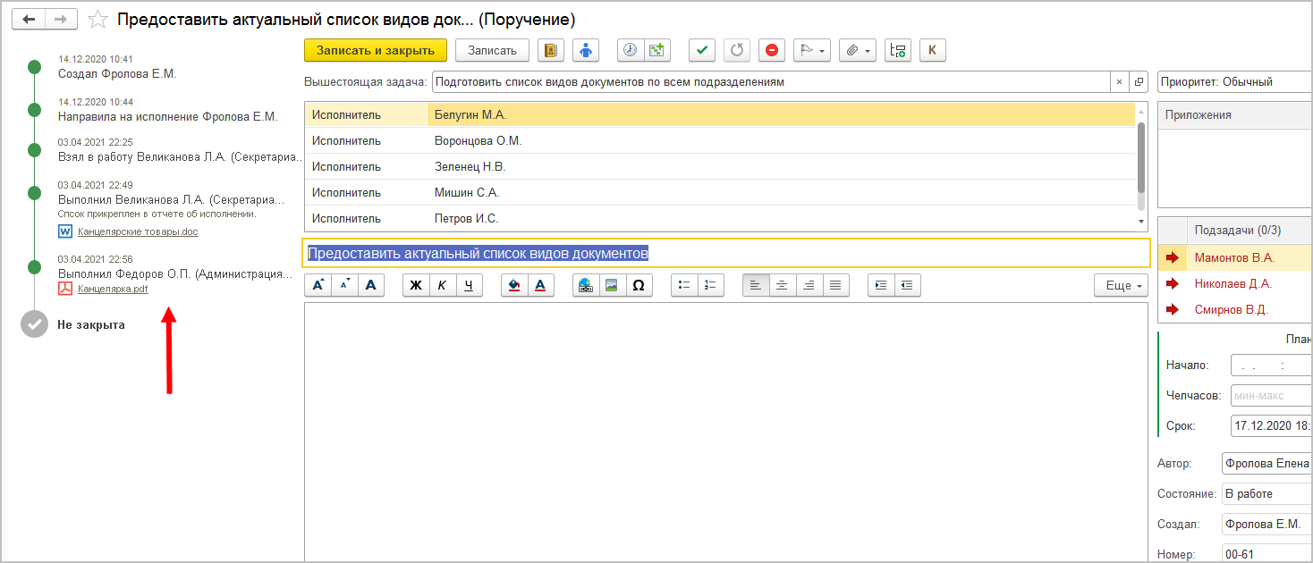Toggle underline Ч formatting

470,285
